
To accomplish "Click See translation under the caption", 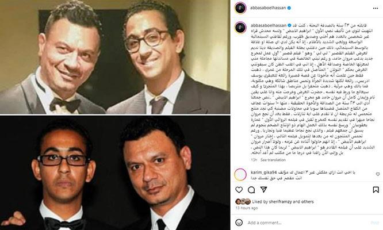I will [x=273, y=160].
